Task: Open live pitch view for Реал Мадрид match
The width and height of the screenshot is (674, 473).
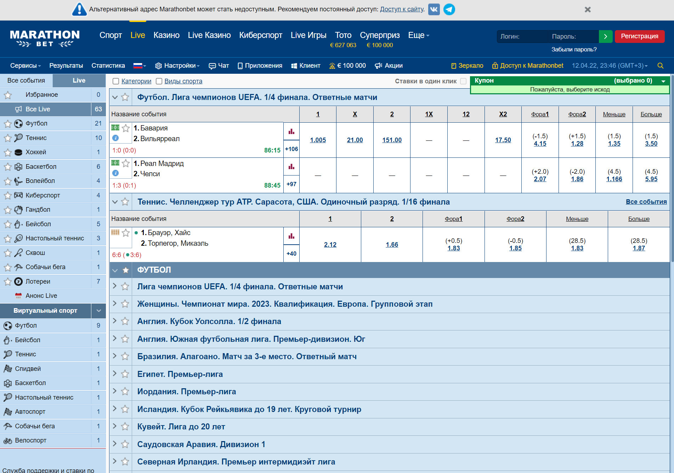Action: pos(115,163)
